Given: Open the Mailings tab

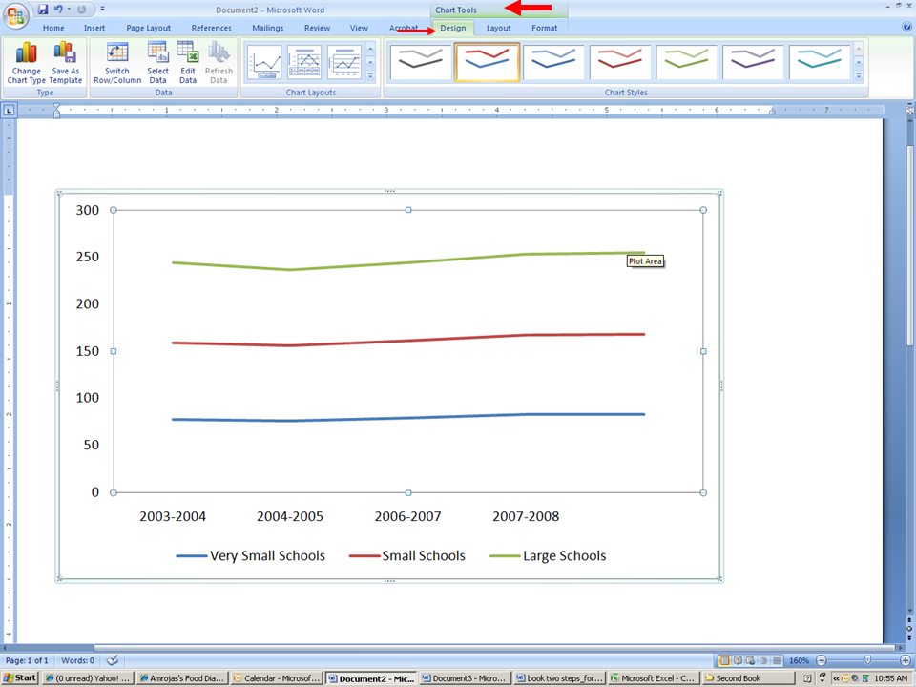Looking at the screenshot, I should (x=267, y=28).
